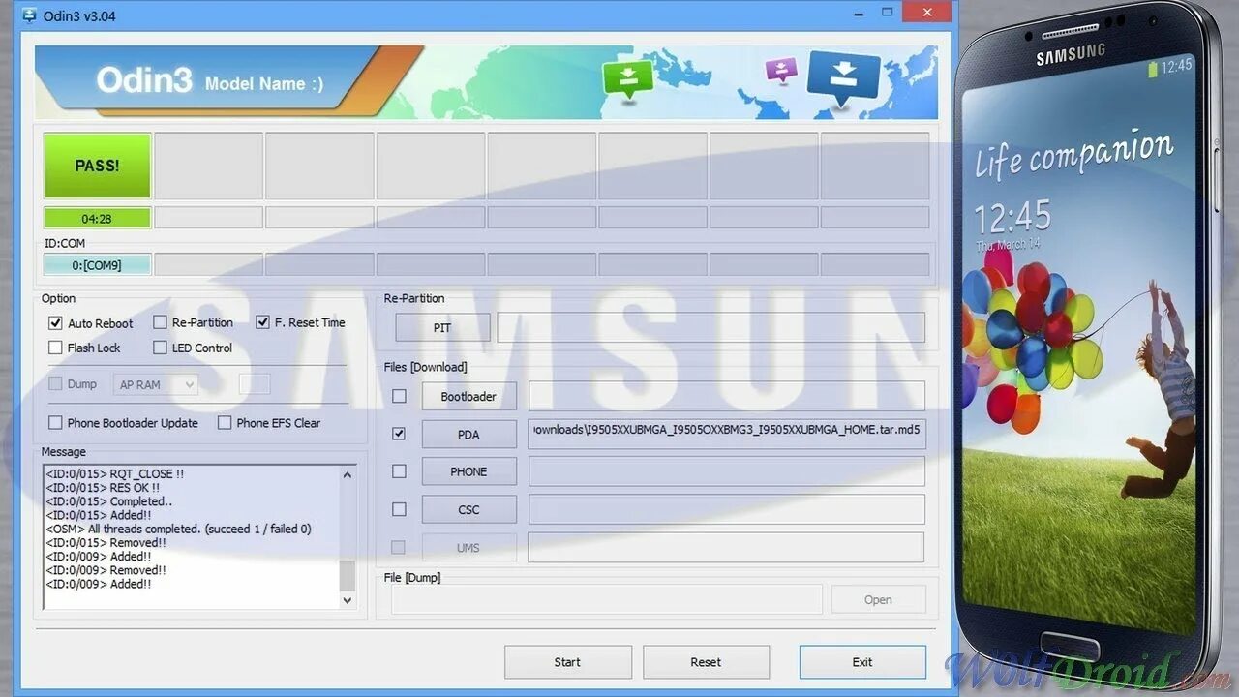The width and height of the screenshot is (1239, 697).
Task: Click the PIT button
Action: pos(442,328)
